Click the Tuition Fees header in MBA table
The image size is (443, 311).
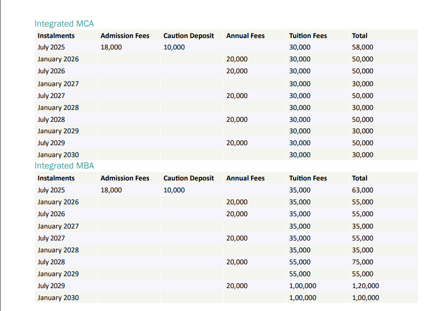[307, 178]
